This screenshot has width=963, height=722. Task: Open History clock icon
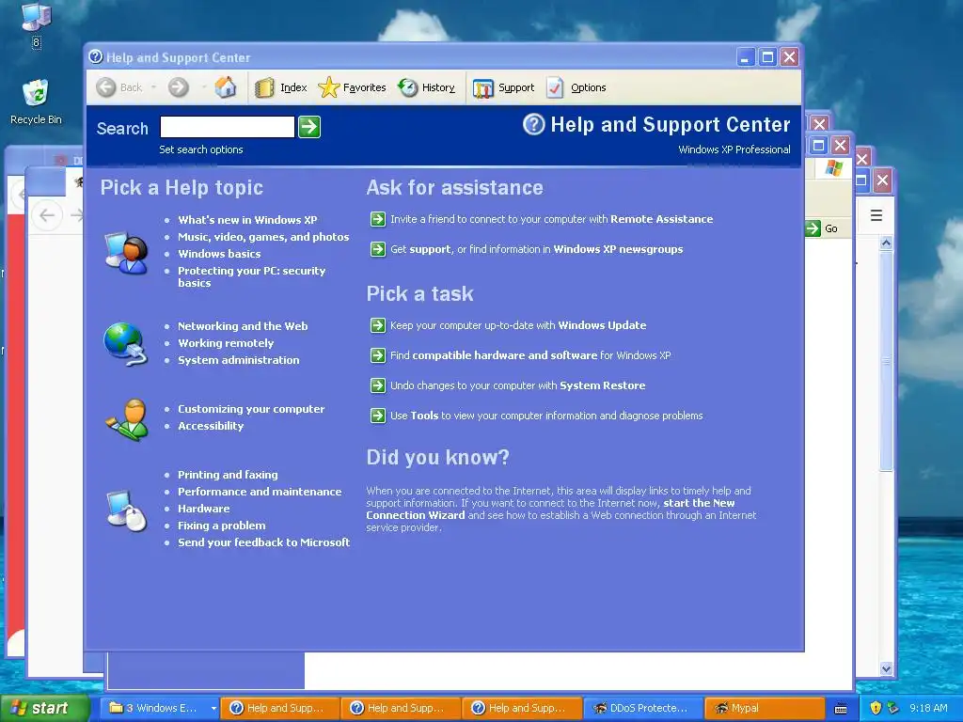click(407, 87)
